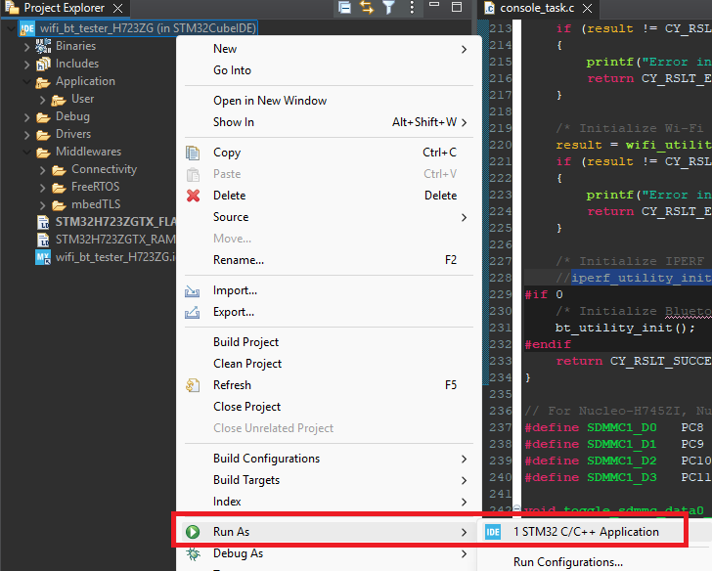Click the Import icon in the menu

pyautogui.click(x=193, y=290)
